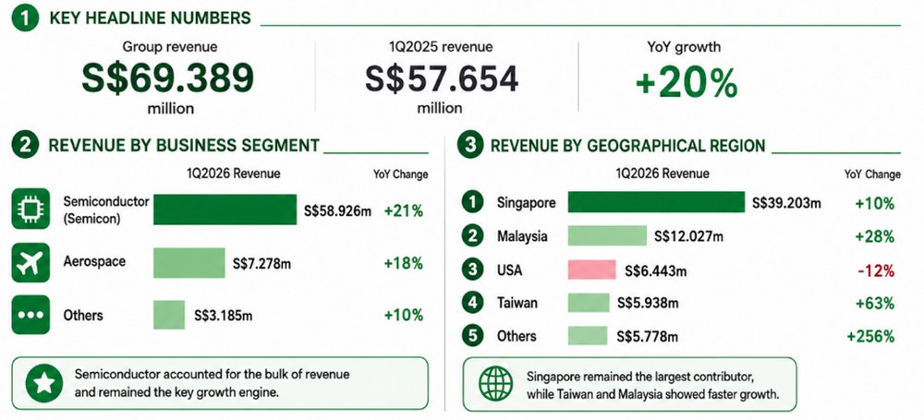Click the S$12.027m value

point(688,237)
